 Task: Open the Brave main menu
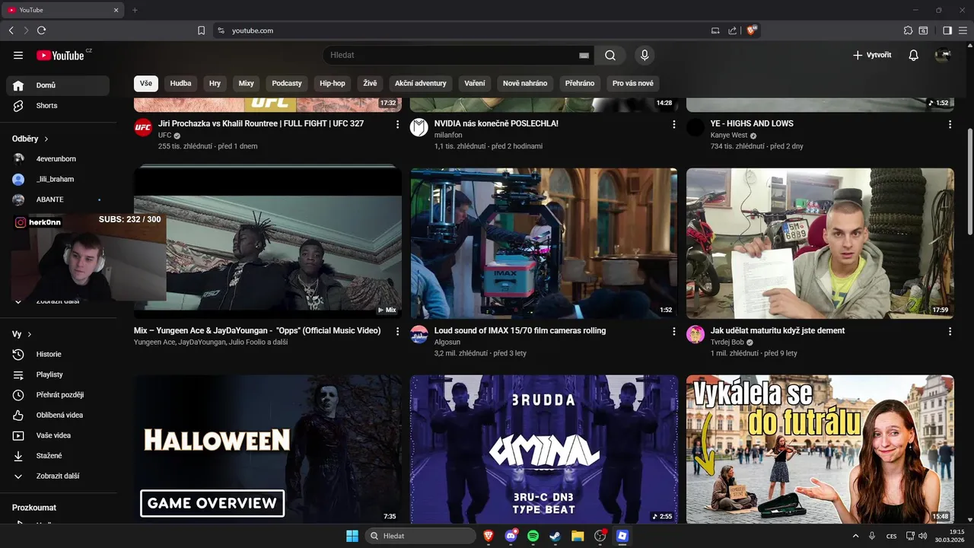coord(963,30)
